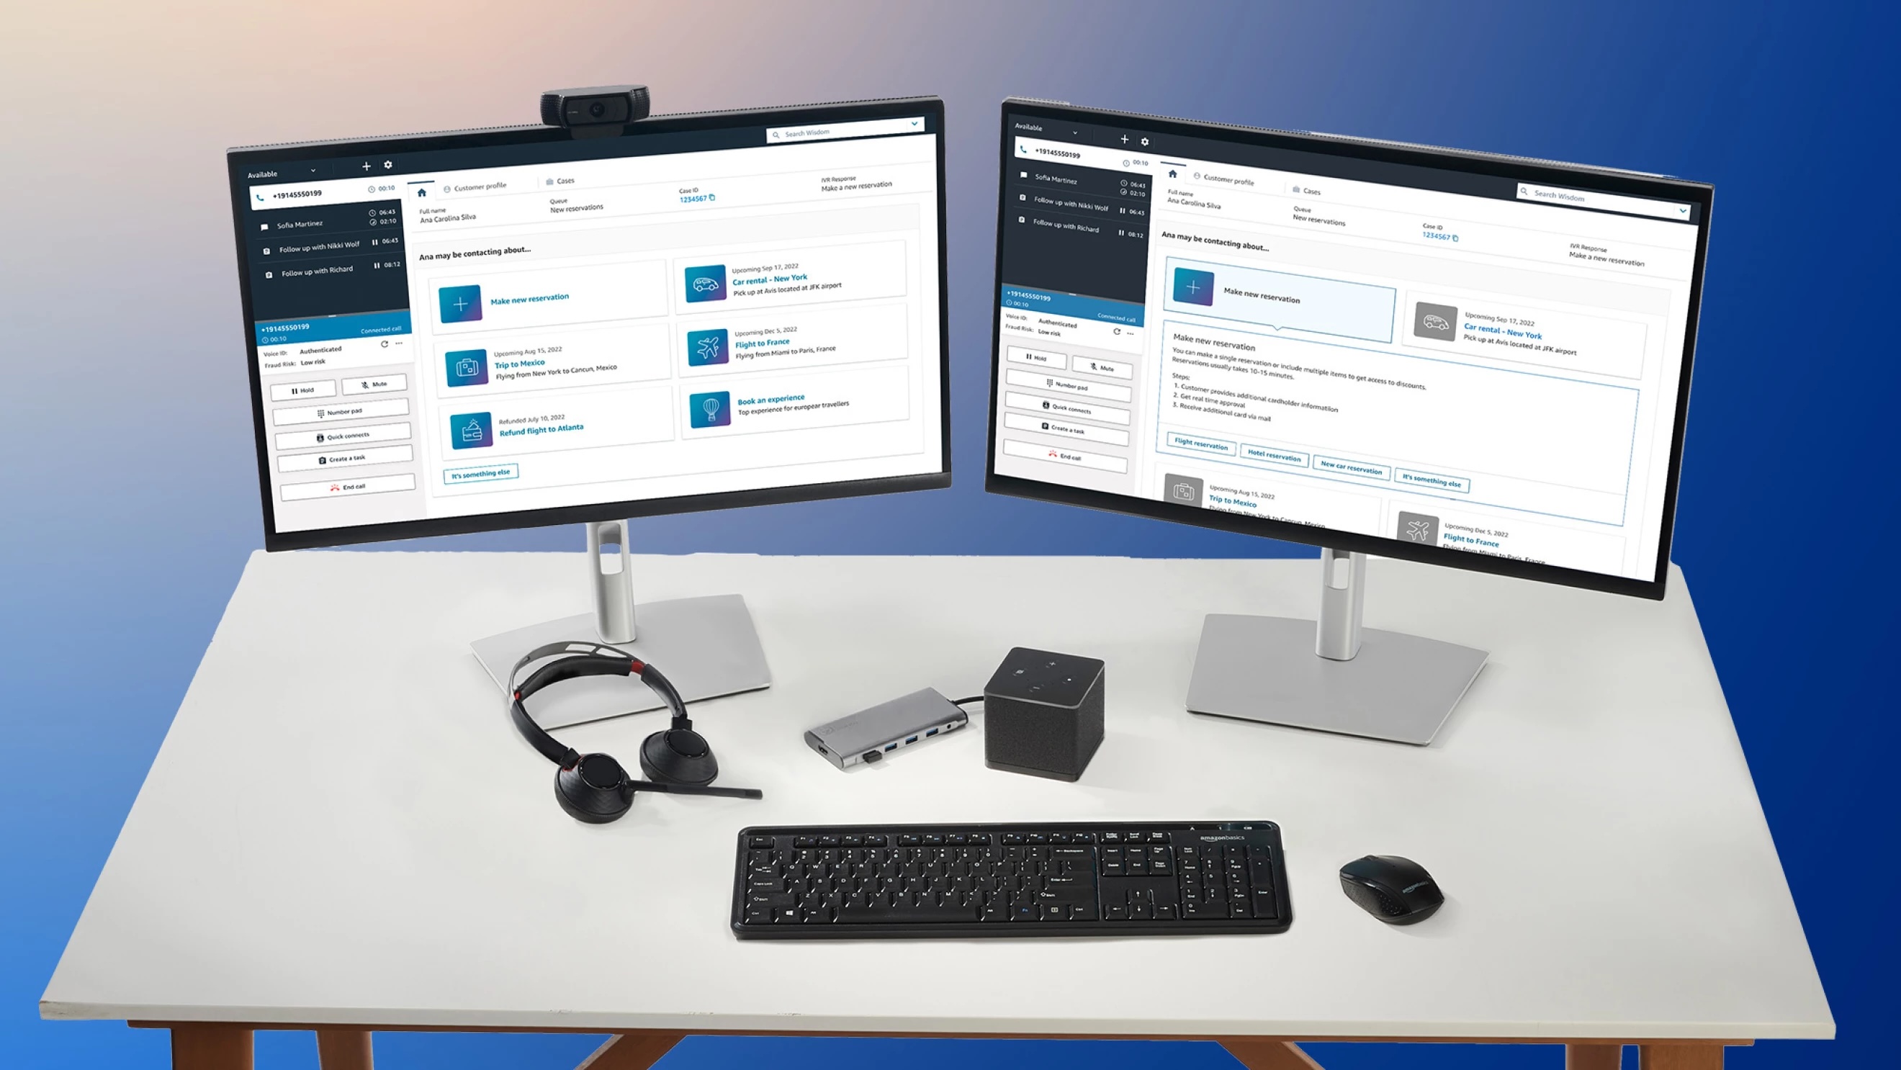
Task: Click the Make new reservation icon
Action: point(461,300)
